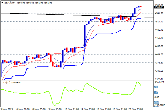Click the current price label 4561.93
The width and height of the screenshot is (165, 112).
(159, 7)
